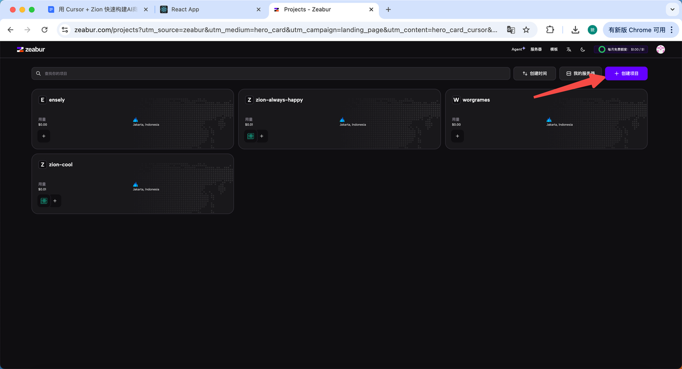Open the worgrames project
Image resolution: width=682 pixels, height=369 pixels.
point(546,119)
